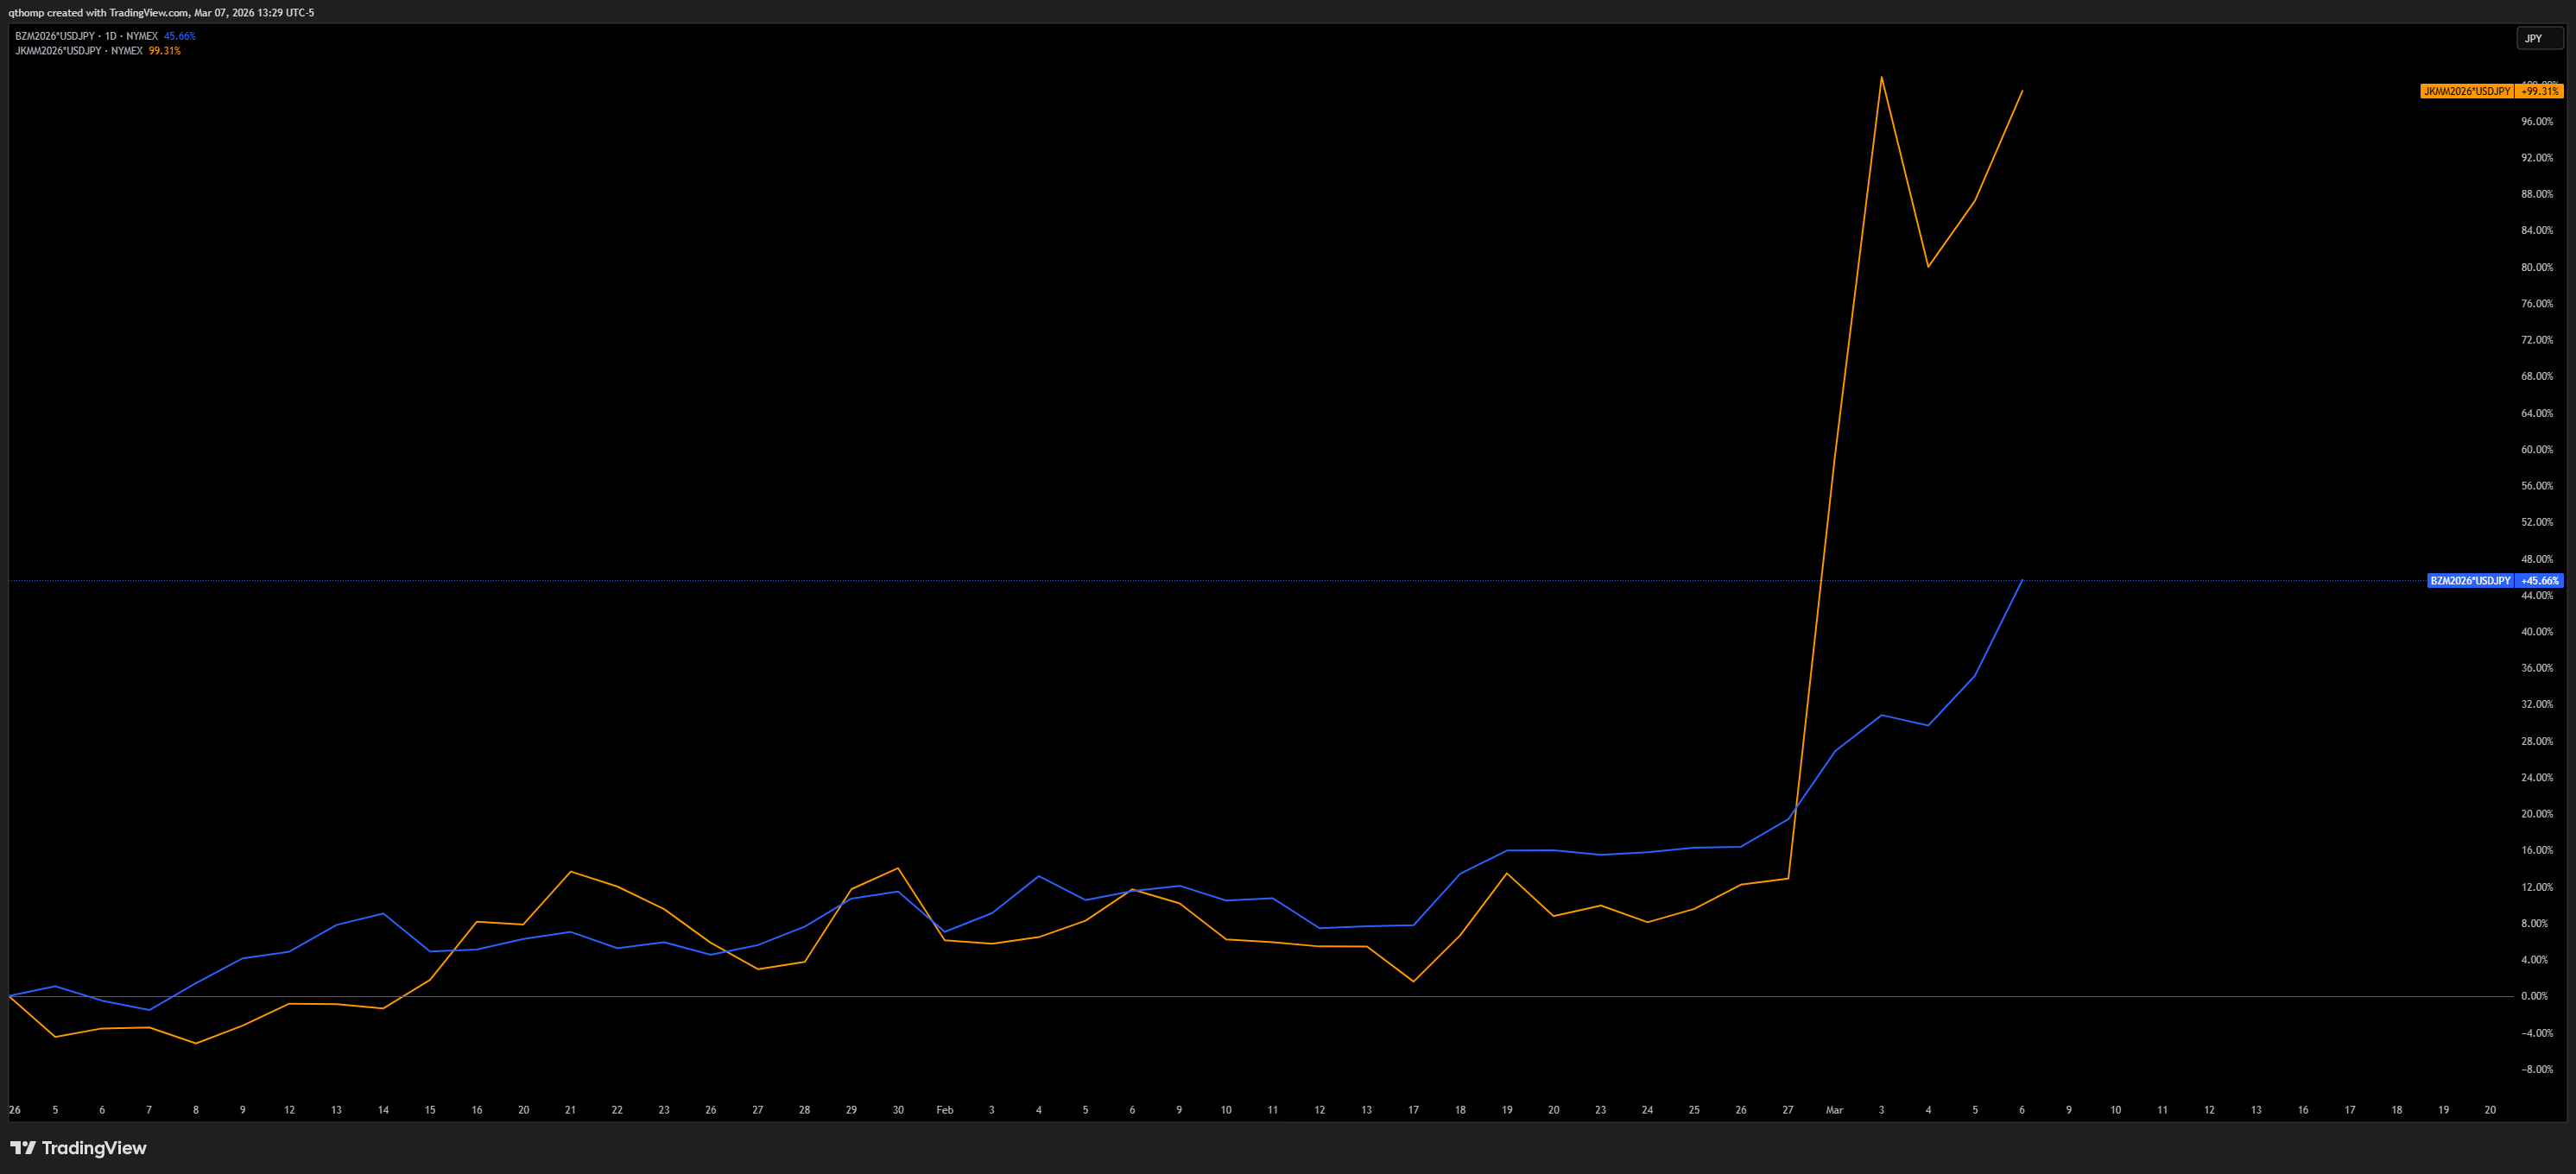Click the 1D interval in the legend

click(110, 36)
